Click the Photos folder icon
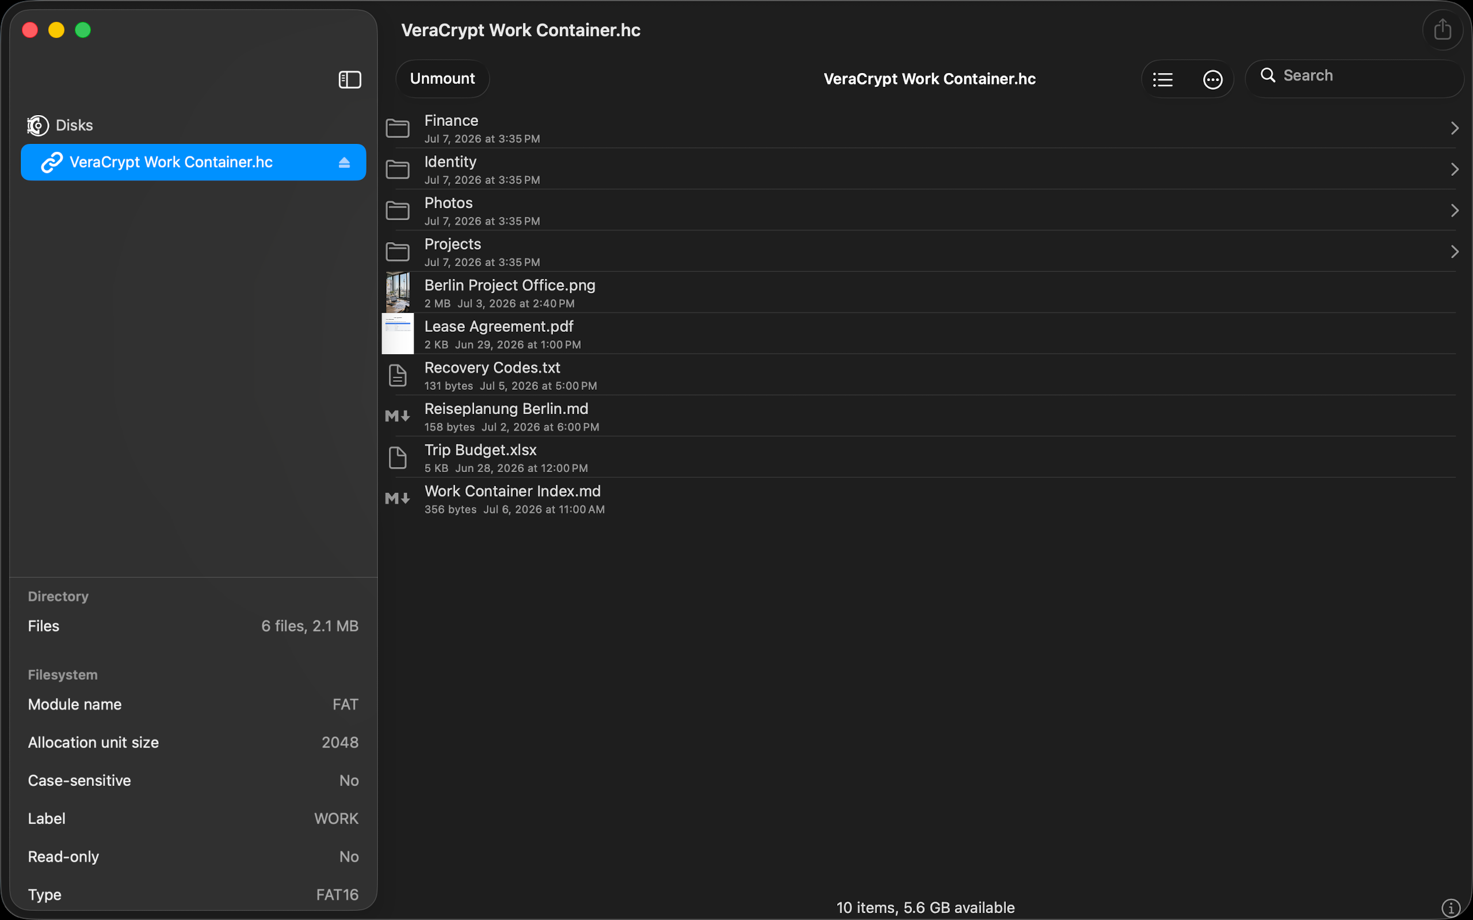 (x=398, y=210)
